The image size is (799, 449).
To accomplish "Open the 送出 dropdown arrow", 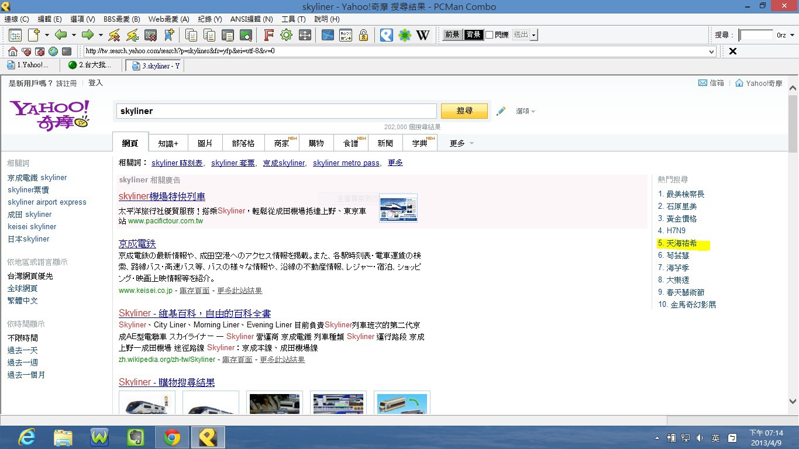I will point(534,35).
